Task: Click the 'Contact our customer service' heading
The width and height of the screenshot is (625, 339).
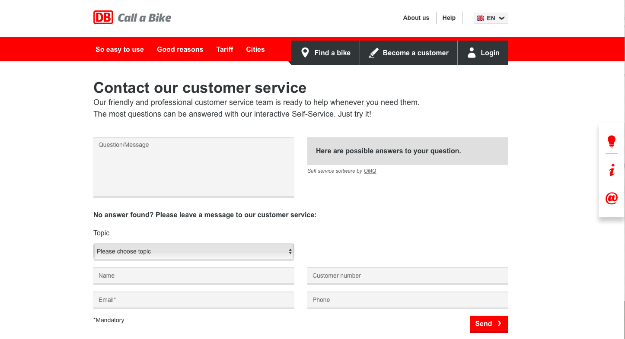Action: tap(200, 88)
